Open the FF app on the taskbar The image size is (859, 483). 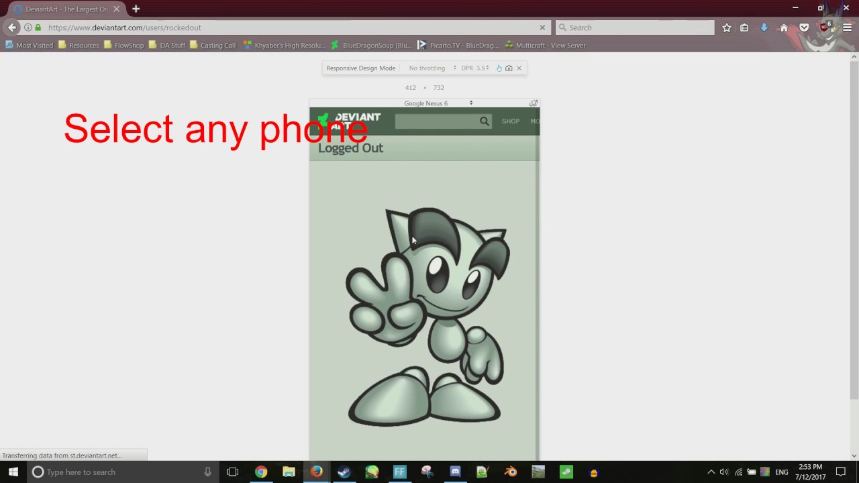coord(399,472)
